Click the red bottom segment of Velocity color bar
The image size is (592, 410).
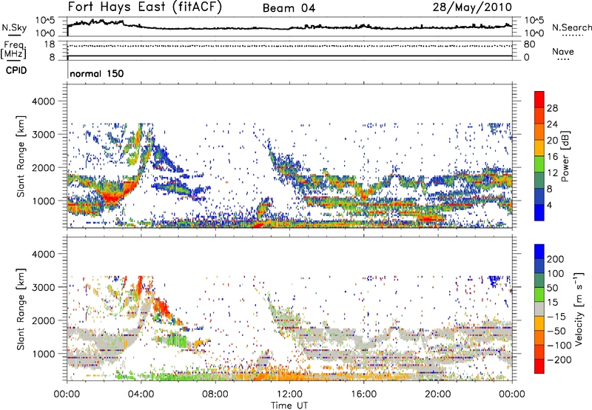539,366
